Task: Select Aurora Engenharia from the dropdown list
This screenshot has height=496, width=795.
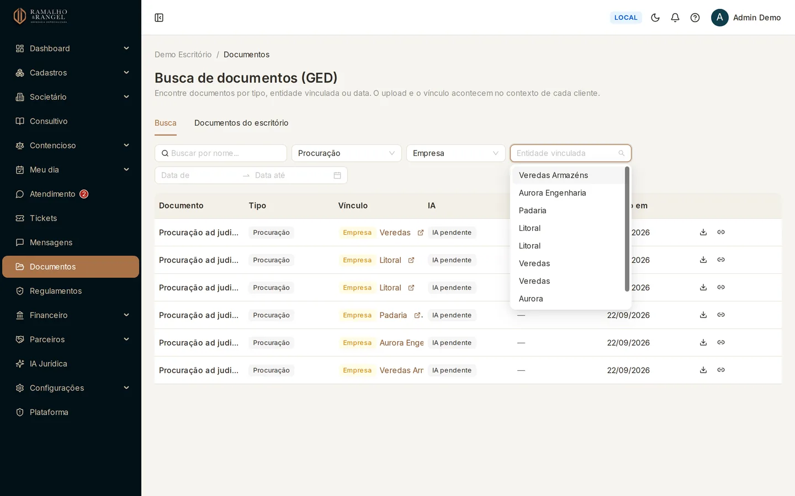Action: [x=569, y=193]
